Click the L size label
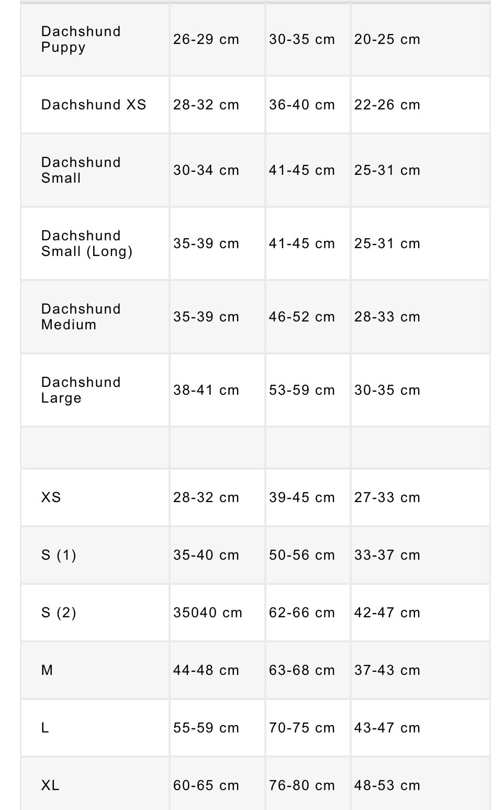The image size is (504, 810). click(x=45, y=728)
